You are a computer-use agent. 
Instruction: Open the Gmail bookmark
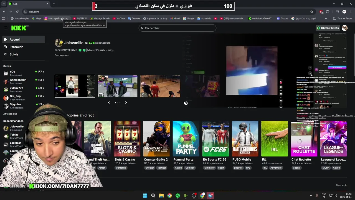pos(175,19)
